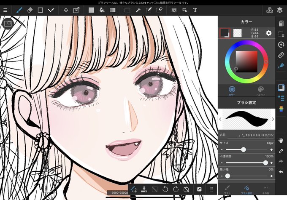
Task: Select the Gradient tool
Action: (112, 10)
